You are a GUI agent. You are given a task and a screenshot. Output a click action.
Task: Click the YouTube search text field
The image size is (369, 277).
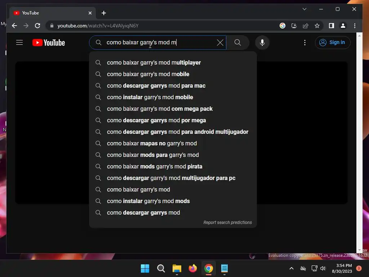(158, 43)
